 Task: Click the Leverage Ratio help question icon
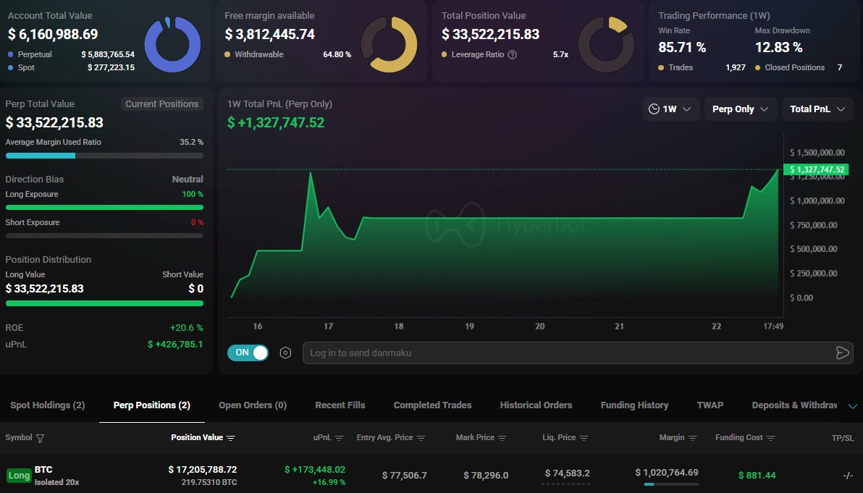[512, 54]
